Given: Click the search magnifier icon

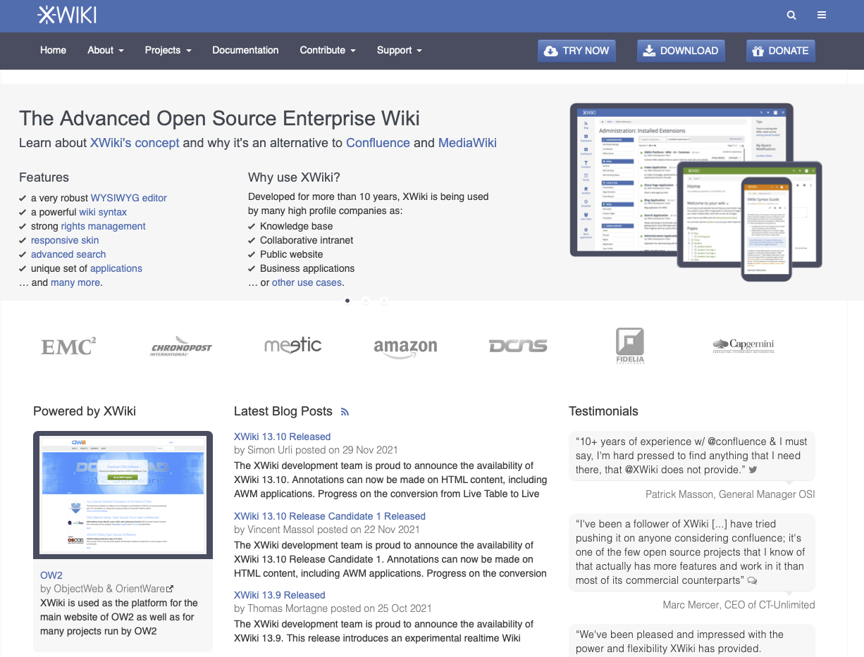Looking at the screenshot, I should coord(791,15).
